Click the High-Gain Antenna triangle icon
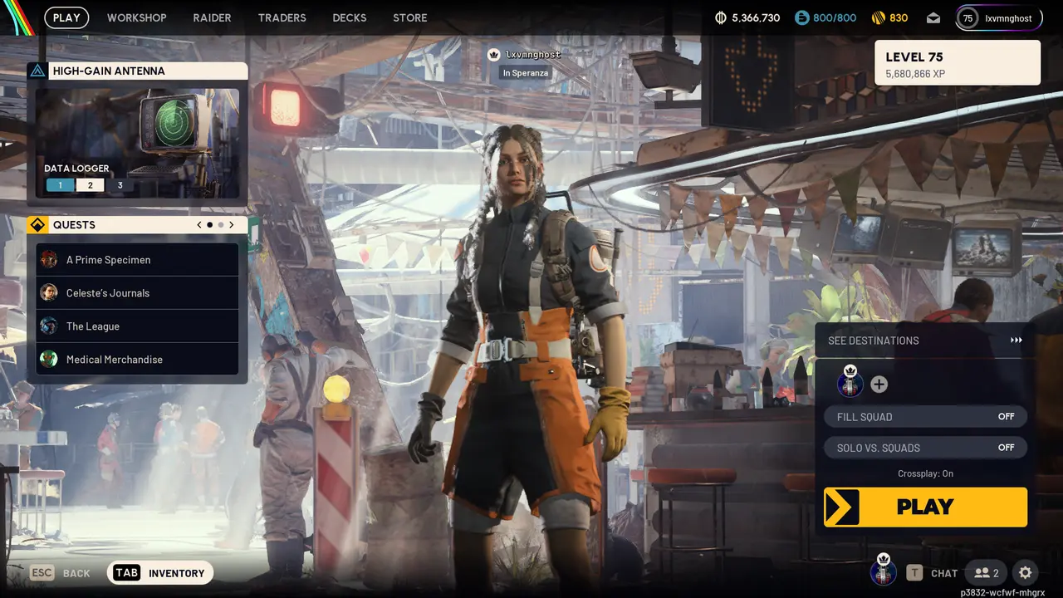1063x598 pixels. point(37,71)
